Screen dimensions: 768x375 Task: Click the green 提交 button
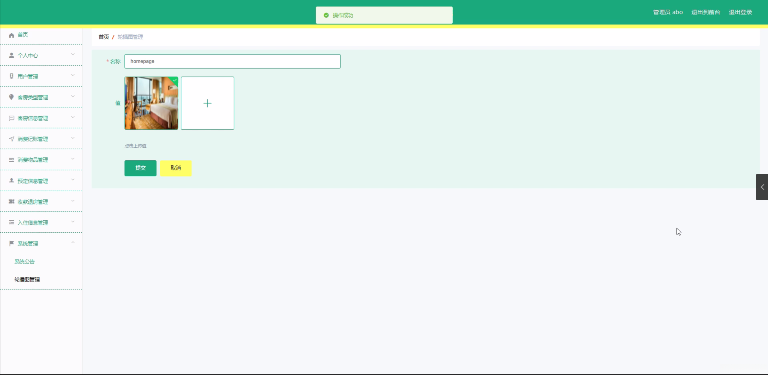[140, 168]
